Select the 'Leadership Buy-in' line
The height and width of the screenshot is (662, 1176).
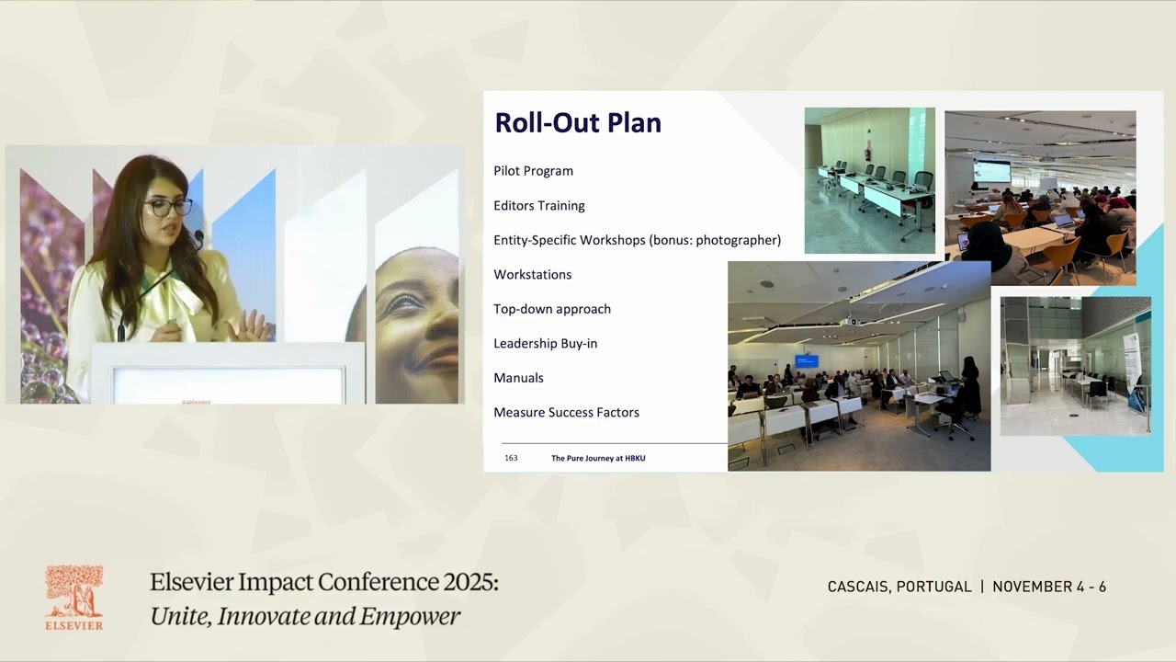(545, 344)
